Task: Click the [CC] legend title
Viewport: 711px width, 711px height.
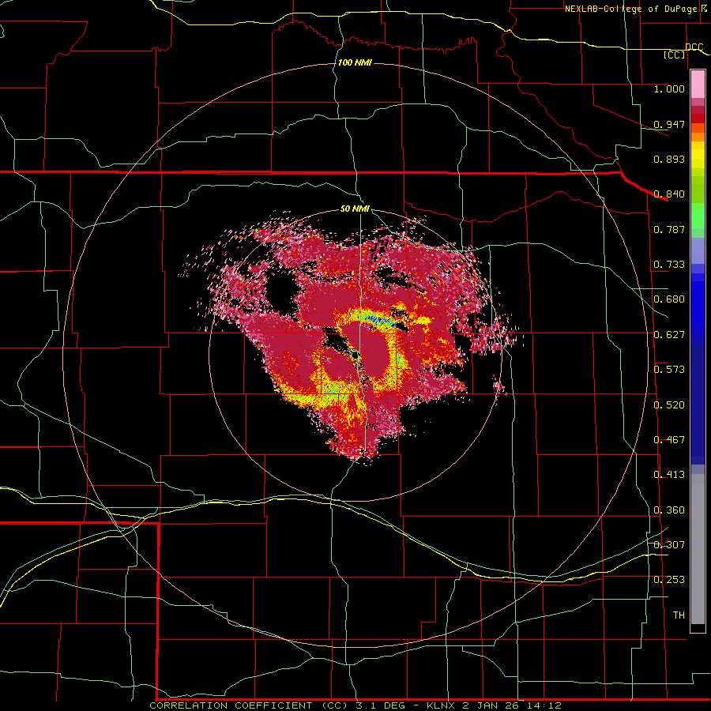Action: click(x=675, y=55)
